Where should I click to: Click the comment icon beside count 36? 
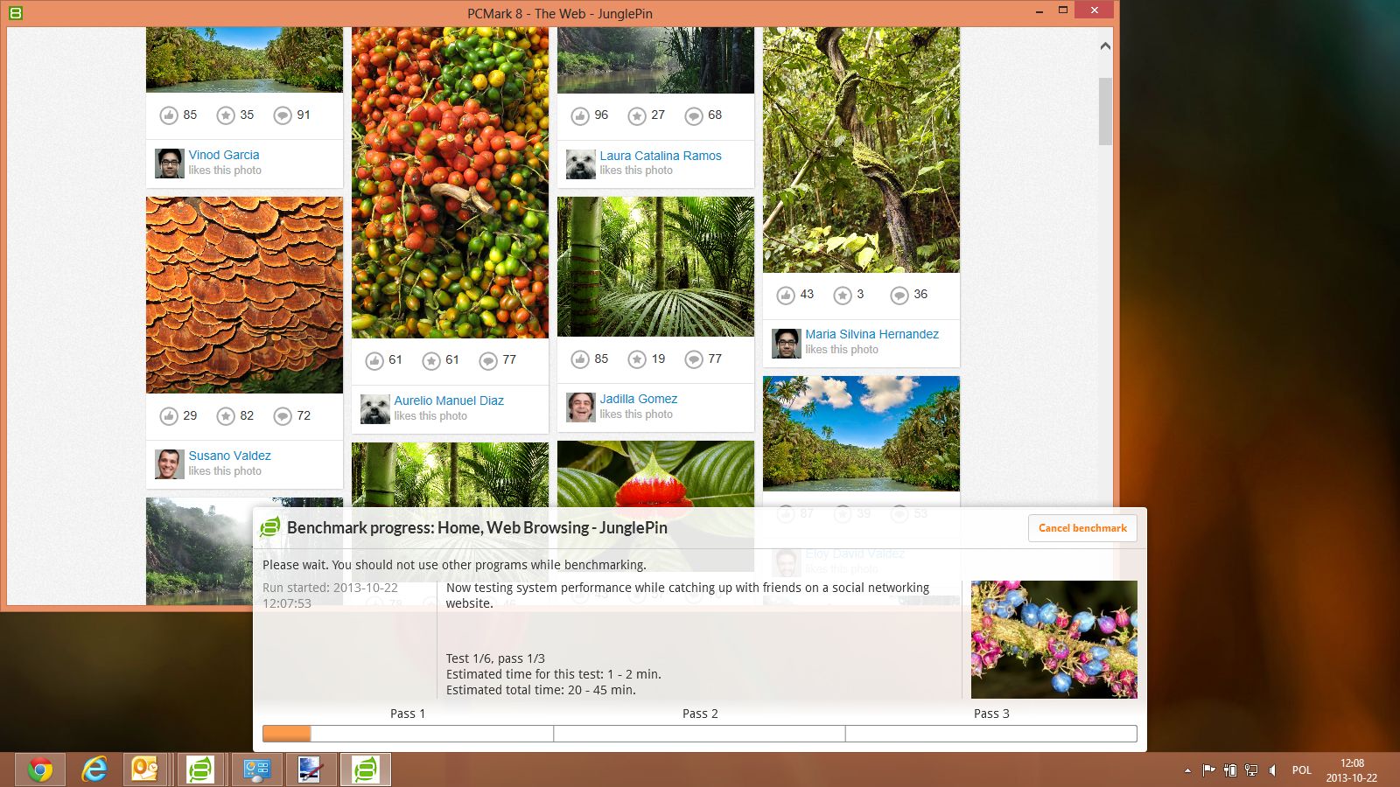pyautogui.click(x=899, y=296)
